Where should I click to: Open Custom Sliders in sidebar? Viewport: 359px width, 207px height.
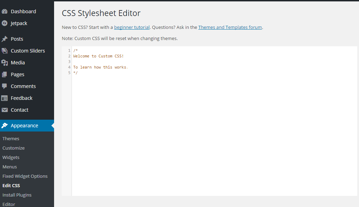[28, 51]
